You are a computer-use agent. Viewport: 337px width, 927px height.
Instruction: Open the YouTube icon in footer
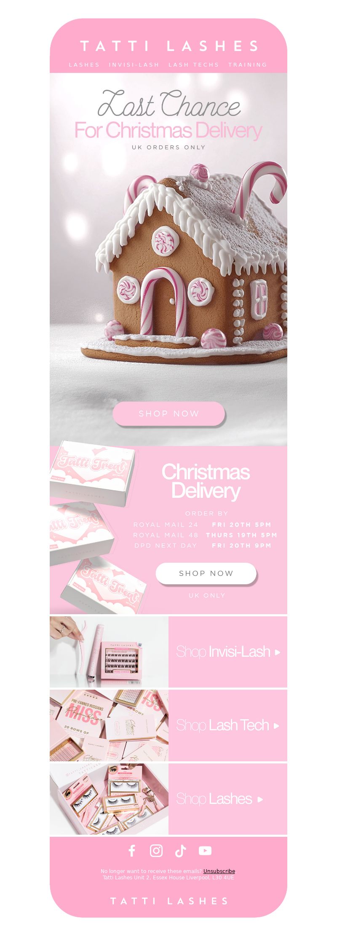pyautogui.click(x=205, y=851)
